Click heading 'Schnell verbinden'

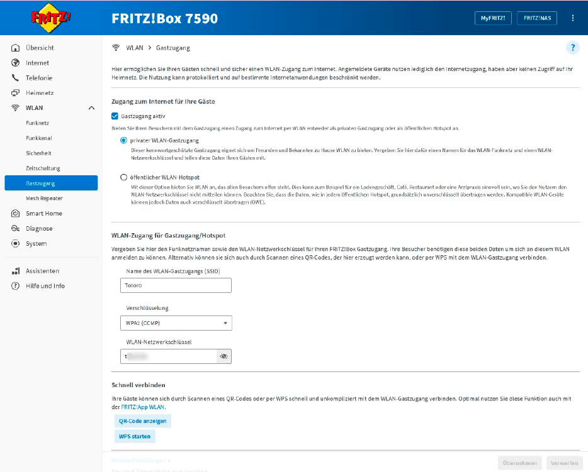(x=139, y=385)
